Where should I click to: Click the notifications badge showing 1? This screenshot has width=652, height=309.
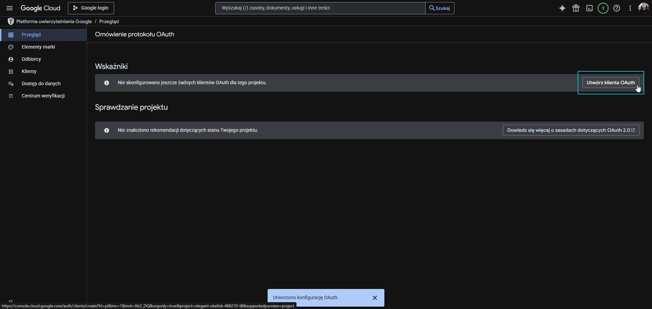click(603, 8)
